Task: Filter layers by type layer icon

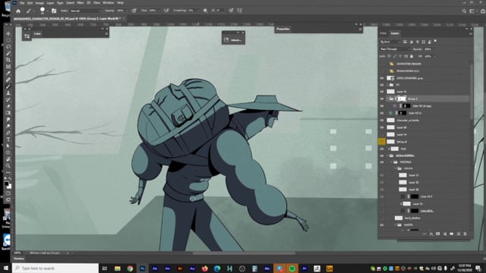Action: tap(417, 42)
